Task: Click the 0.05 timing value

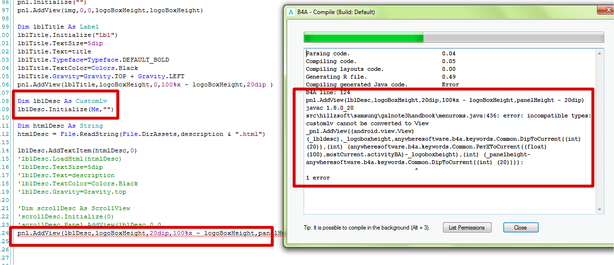Action: click(449, 61)
